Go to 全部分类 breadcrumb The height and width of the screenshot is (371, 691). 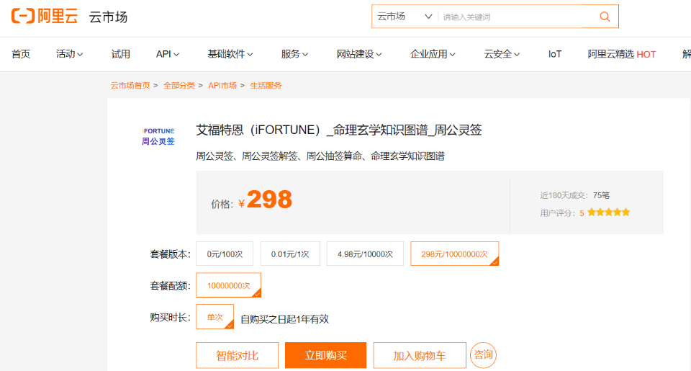179,86
